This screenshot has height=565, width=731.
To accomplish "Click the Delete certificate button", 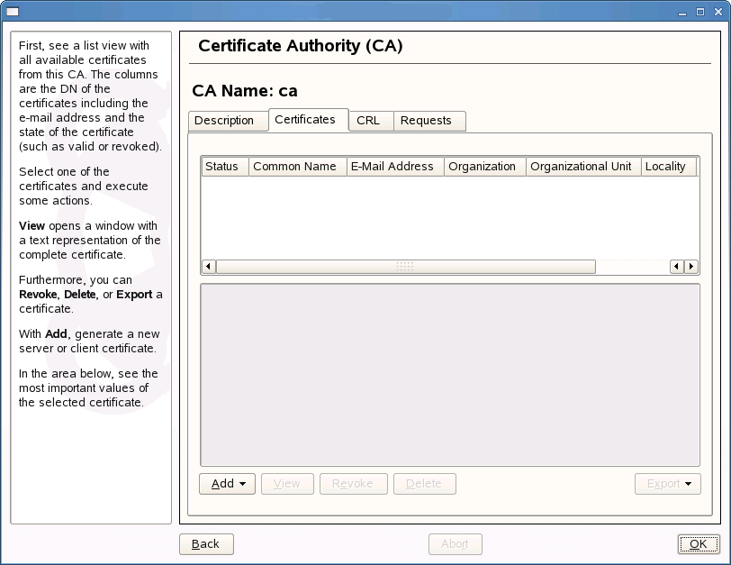I will [x=424, y=484].
